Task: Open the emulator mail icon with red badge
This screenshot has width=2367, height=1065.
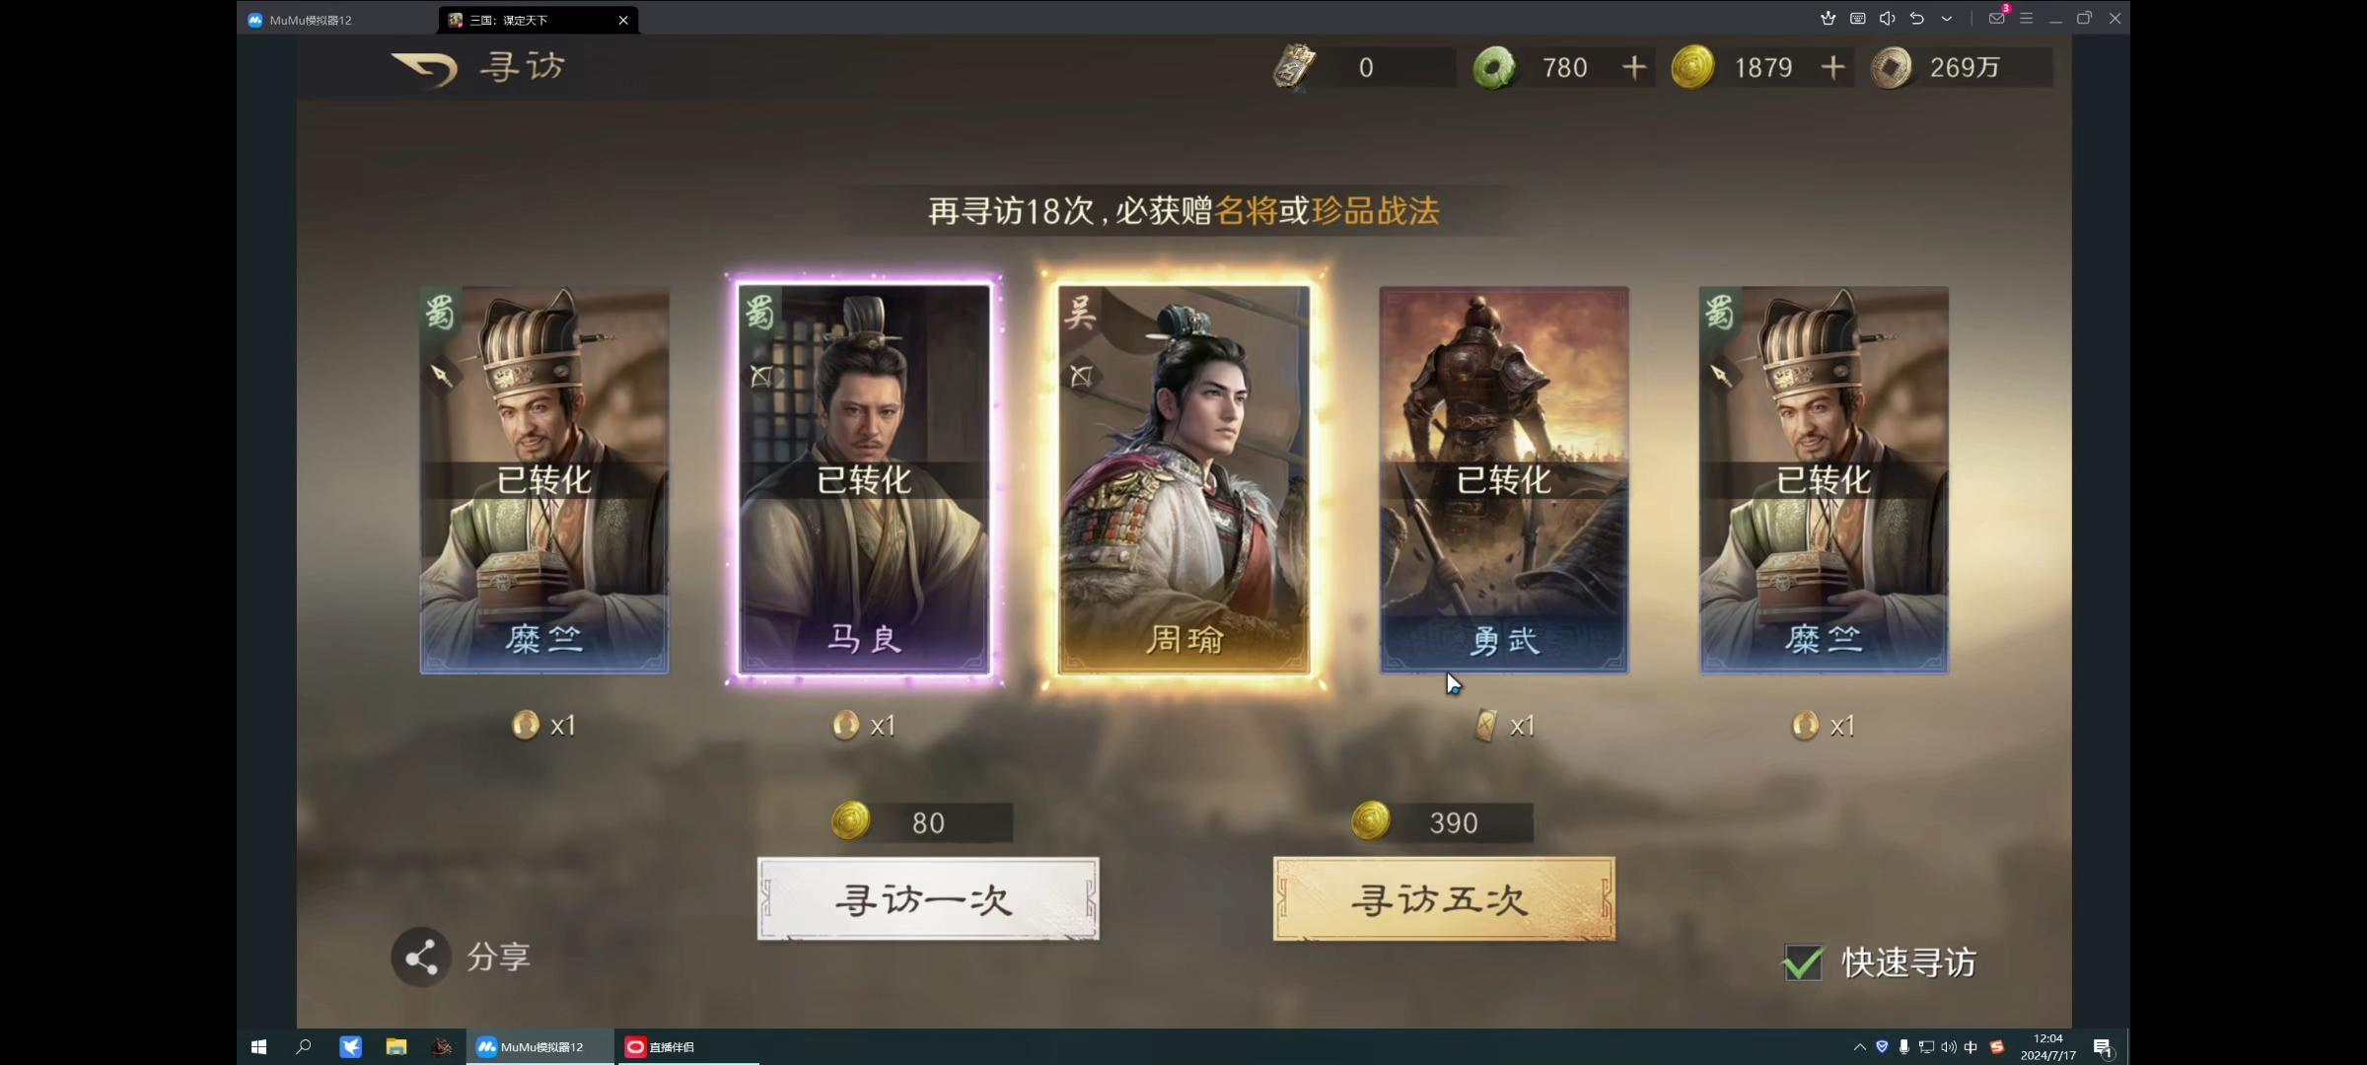Action: [x=1996, y=18]
